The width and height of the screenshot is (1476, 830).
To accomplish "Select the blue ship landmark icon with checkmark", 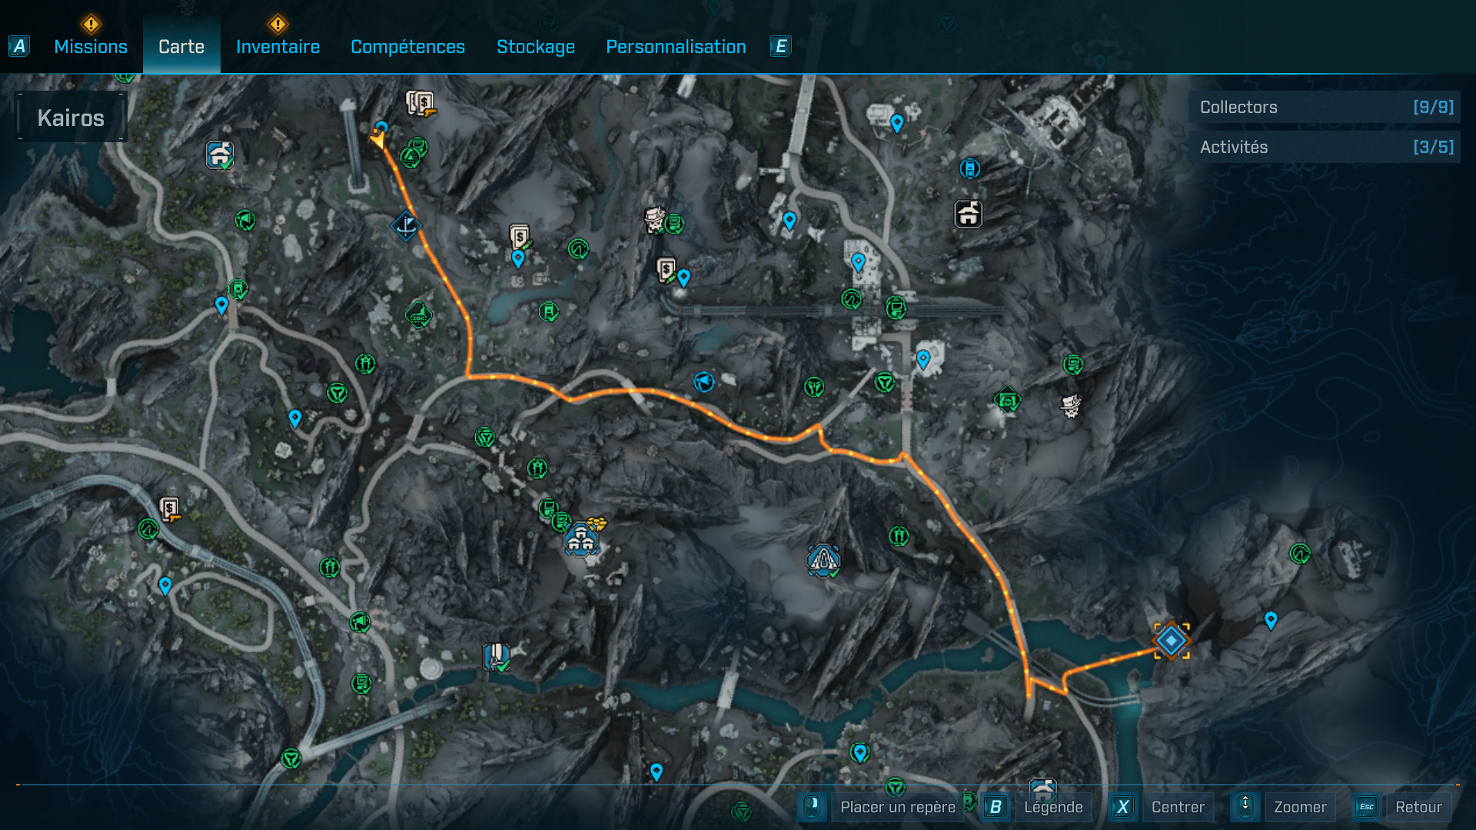I will (823, 560).
